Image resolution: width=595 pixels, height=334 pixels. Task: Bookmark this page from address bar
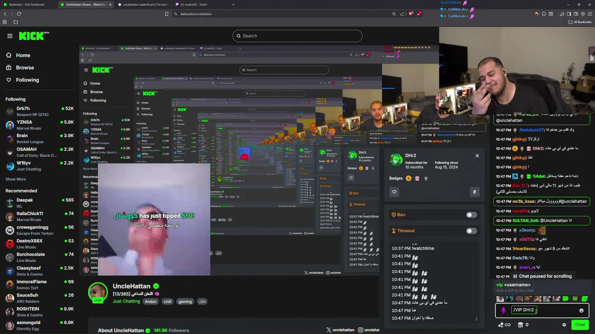[166, 14]
